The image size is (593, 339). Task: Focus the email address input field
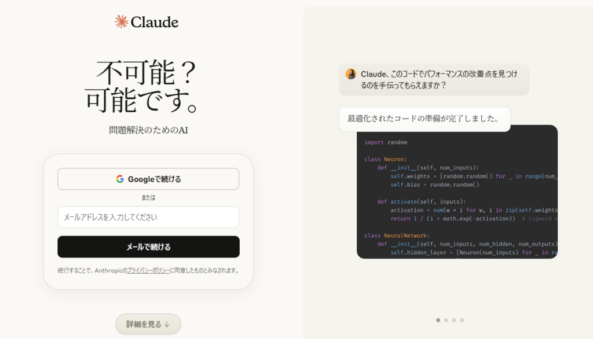click(x=148, y=217)
